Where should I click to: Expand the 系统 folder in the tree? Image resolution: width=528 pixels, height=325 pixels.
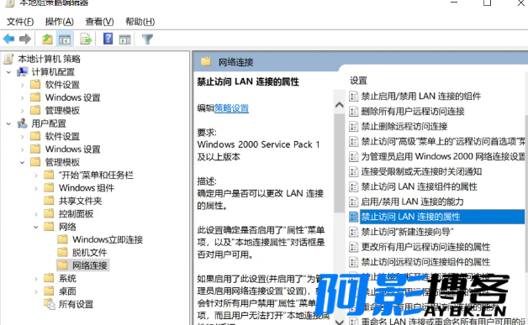click(36, 279)
